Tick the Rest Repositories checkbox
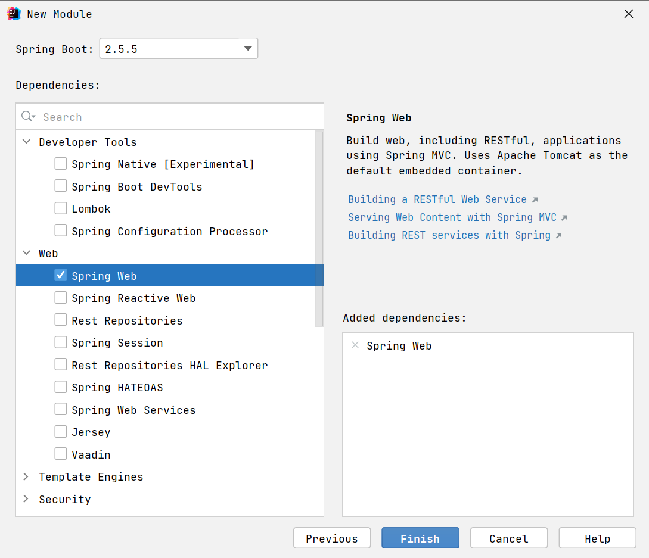 pos(61,320)
